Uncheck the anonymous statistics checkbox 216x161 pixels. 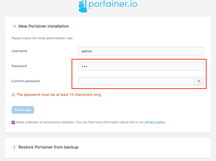pyautogui.click(x=13, y=122)
